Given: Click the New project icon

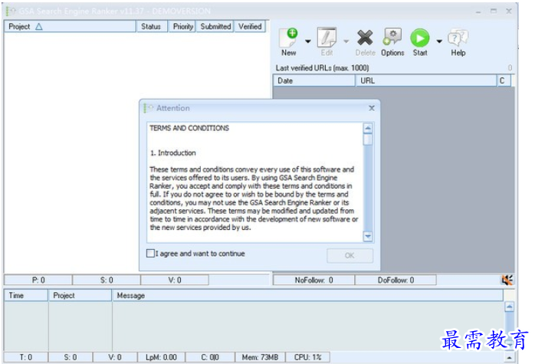Looking at the screenshot, I should tap(289, 38).
